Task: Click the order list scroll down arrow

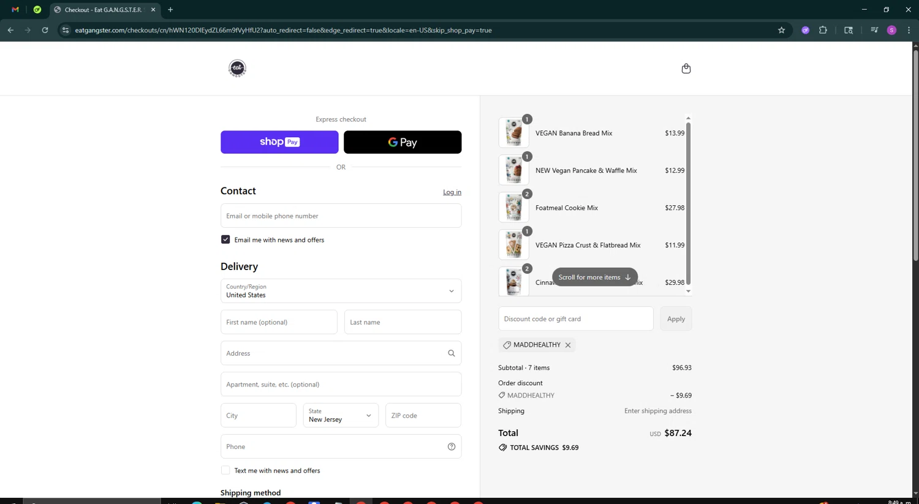Action: click(x=688, y=291)
